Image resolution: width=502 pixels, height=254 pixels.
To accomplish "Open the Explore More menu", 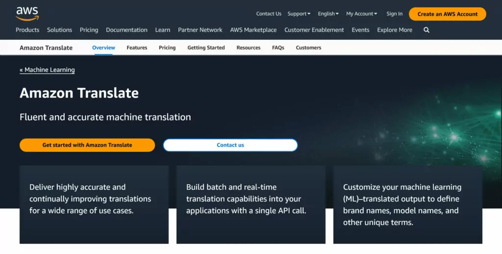I will 395,30.
